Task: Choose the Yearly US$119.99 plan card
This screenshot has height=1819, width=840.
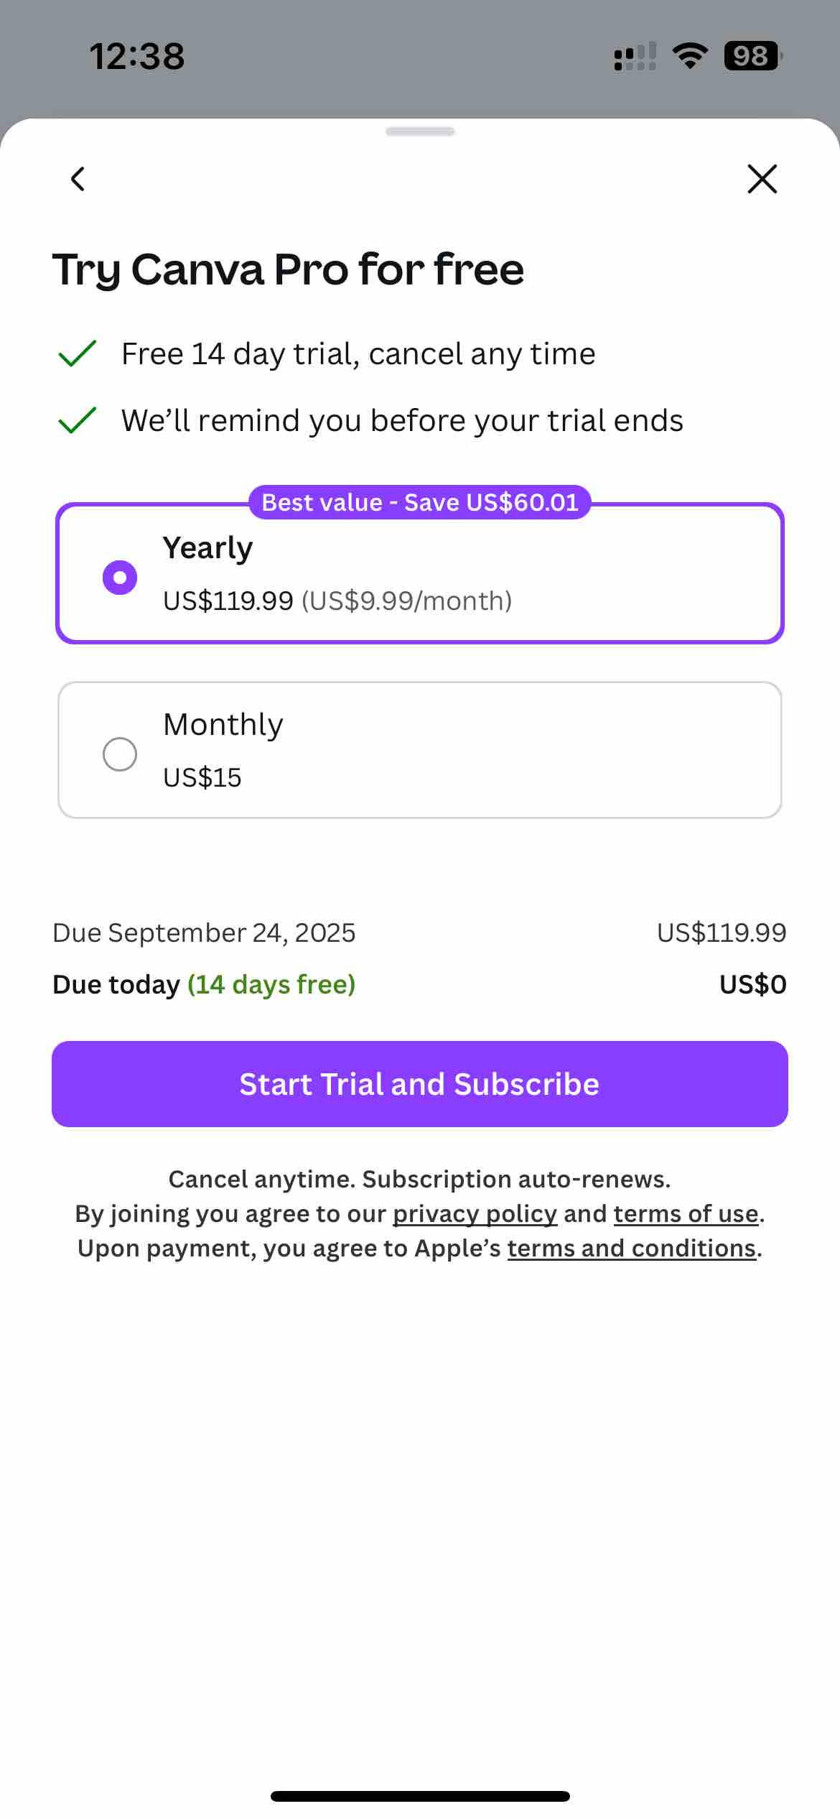Action: point(420,573)
